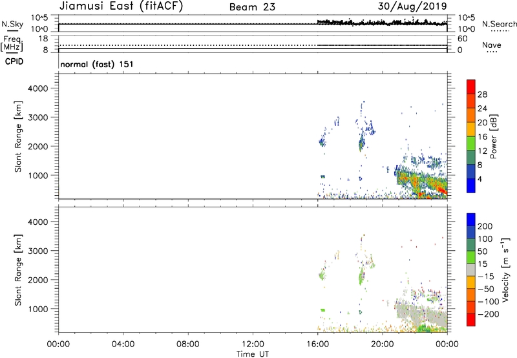517x358 pixels.
Task: Click the light green band of power colorbar
Action: 471,143
